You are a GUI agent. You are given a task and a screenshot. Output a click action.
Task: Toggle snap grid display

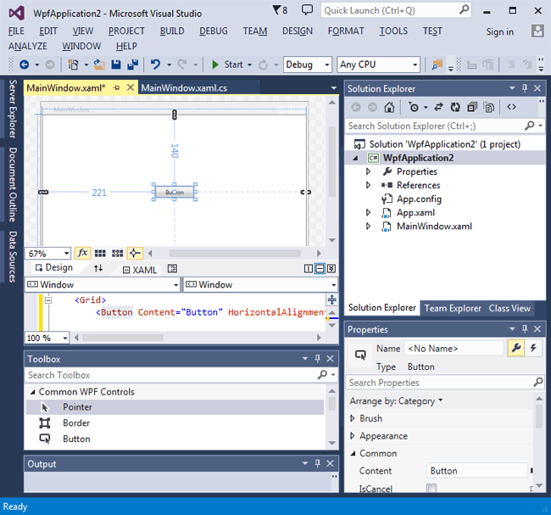point(100,254)
